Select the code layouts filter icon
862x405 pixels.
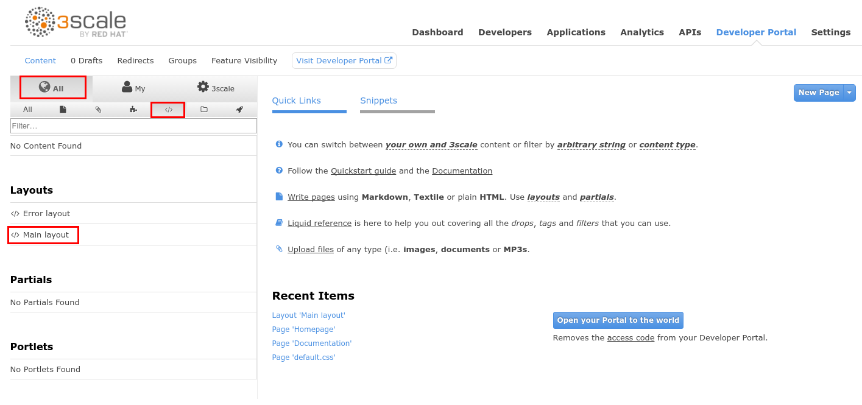tap(168, 110)
